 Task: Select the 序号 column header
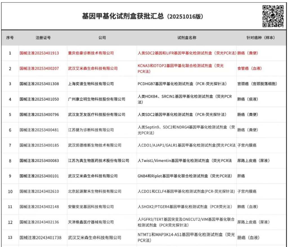[10, 38]
